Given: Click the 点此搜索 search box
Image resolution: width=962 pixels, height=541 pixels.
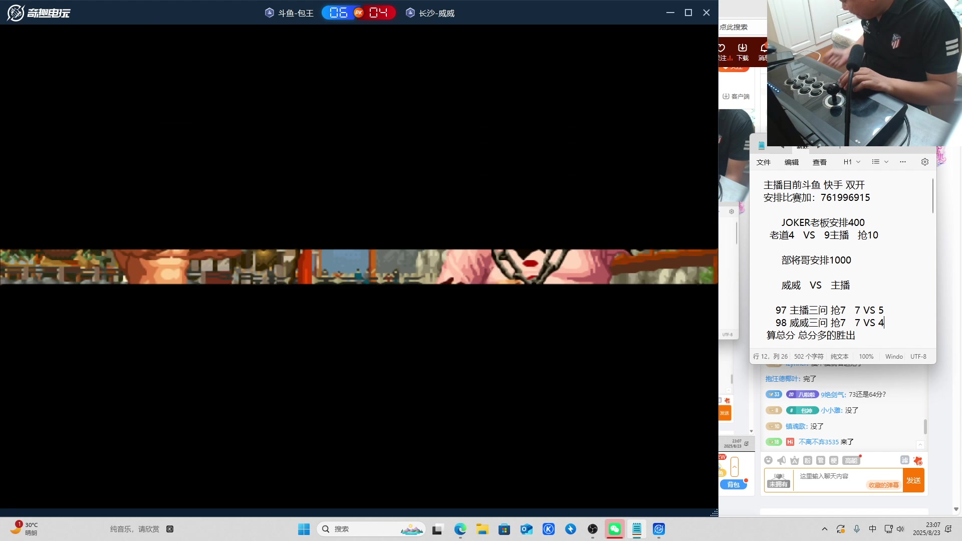Looking at the screenshot, I should (x=742, y=27).
